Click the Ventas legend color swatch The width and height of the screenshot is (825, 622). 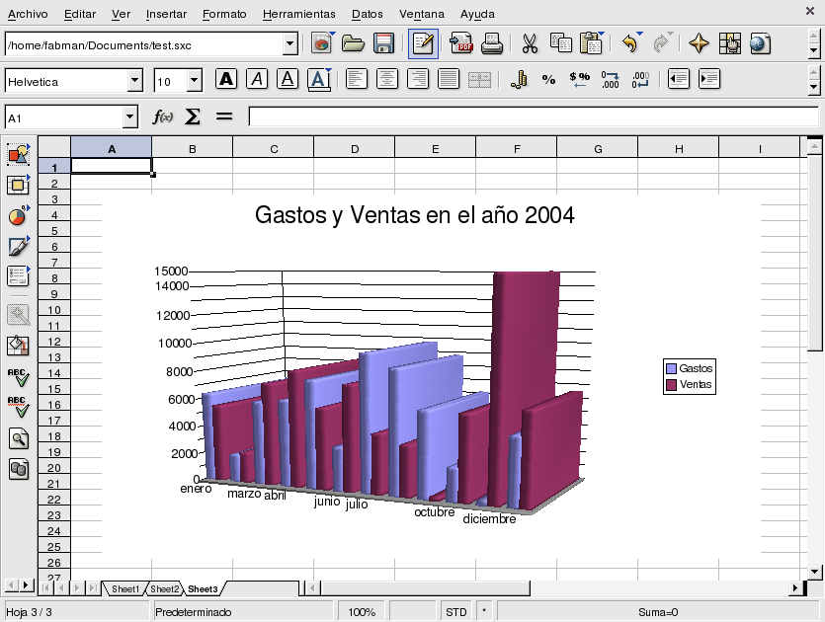point(671,384)
